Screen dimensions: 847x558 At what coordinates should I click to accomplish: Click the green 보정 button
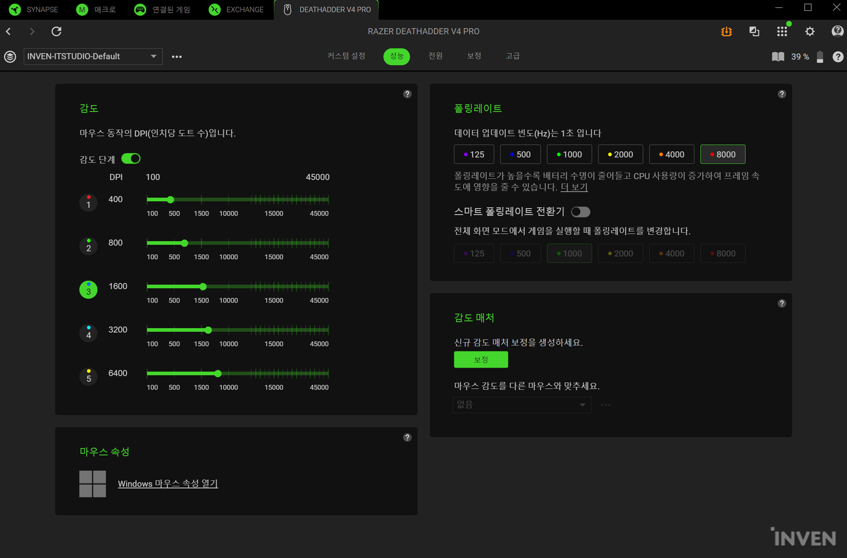(x=481, y=359)
